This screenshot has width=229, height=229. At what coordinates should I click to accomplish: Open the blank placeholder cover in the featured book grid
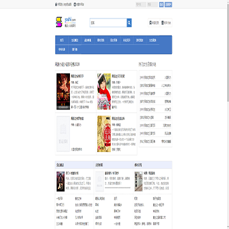tap(63, 134)
